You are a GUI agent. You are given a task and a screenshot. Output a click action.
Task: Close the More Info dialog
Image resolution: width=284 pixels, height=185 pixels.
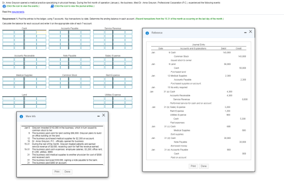pyautogui.click(x=103, y=115)
